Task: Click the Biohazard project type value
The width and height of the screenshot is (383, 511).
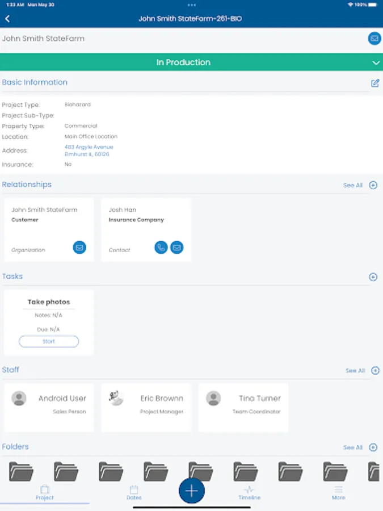Action: pos(78,104)
